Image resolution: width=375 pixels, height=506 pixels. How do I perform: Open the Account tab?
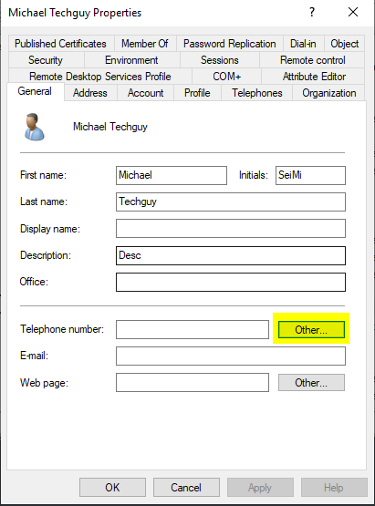pyautogui.click(x=145, y=93)
